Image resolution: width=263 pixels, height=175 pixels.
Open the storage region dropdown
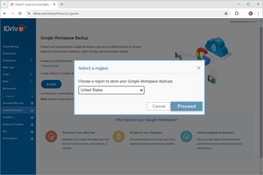111,90
